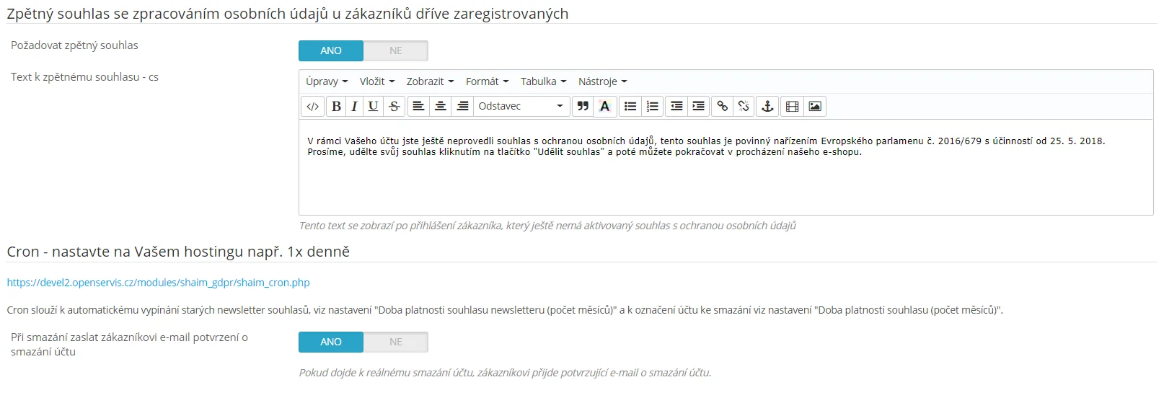1164x416 pixels.
Task: Disable confirmation e-mail on account deletion
Action: [395, 342]
